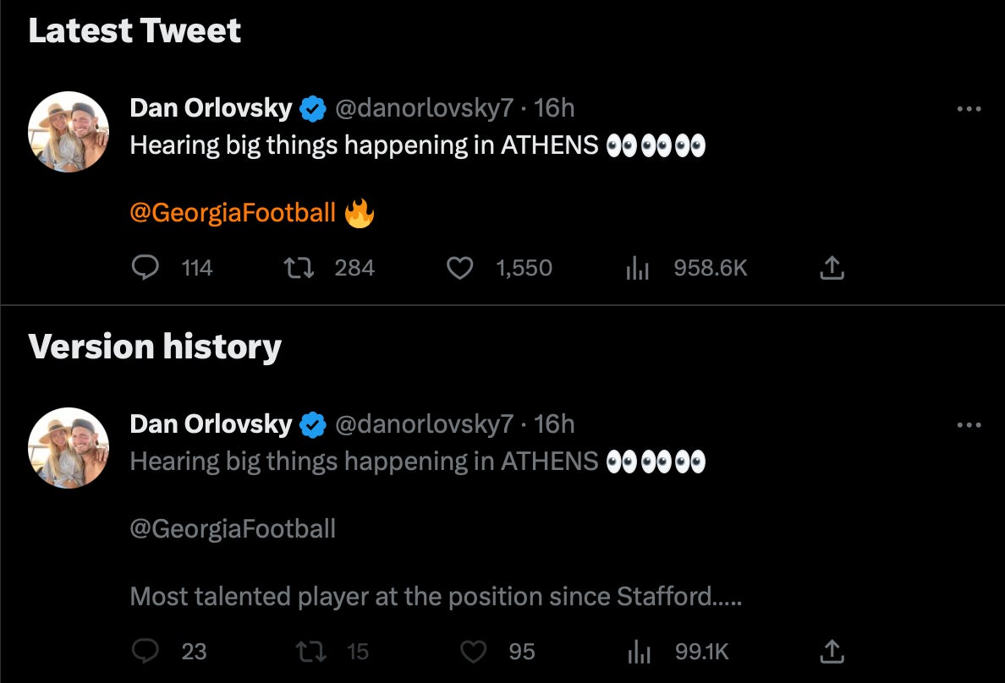Like the older tweet version with 95 likes
This screenshot has height=683, width=1005.
[473, 651]
